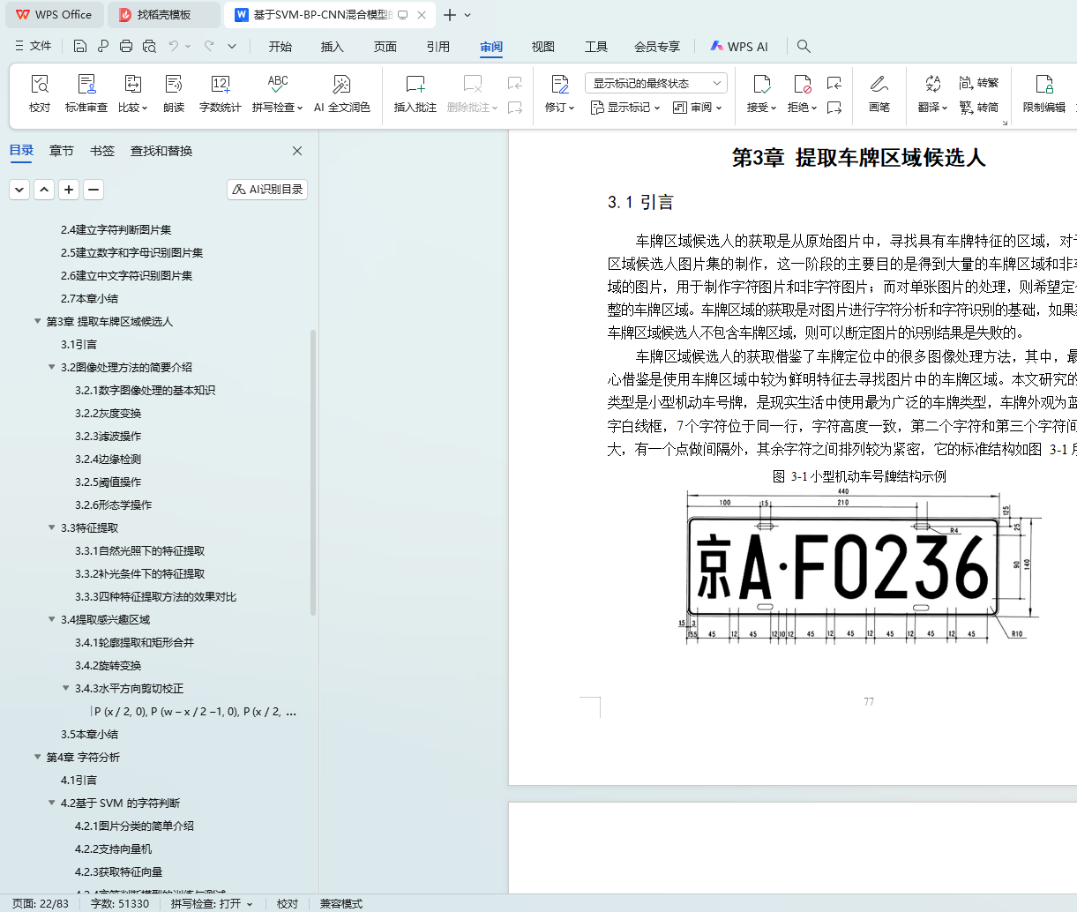Viewport: 1077px width, 912px height.
Task: Open the 拒绝 reject dropdown
Action: coord(803,108)
